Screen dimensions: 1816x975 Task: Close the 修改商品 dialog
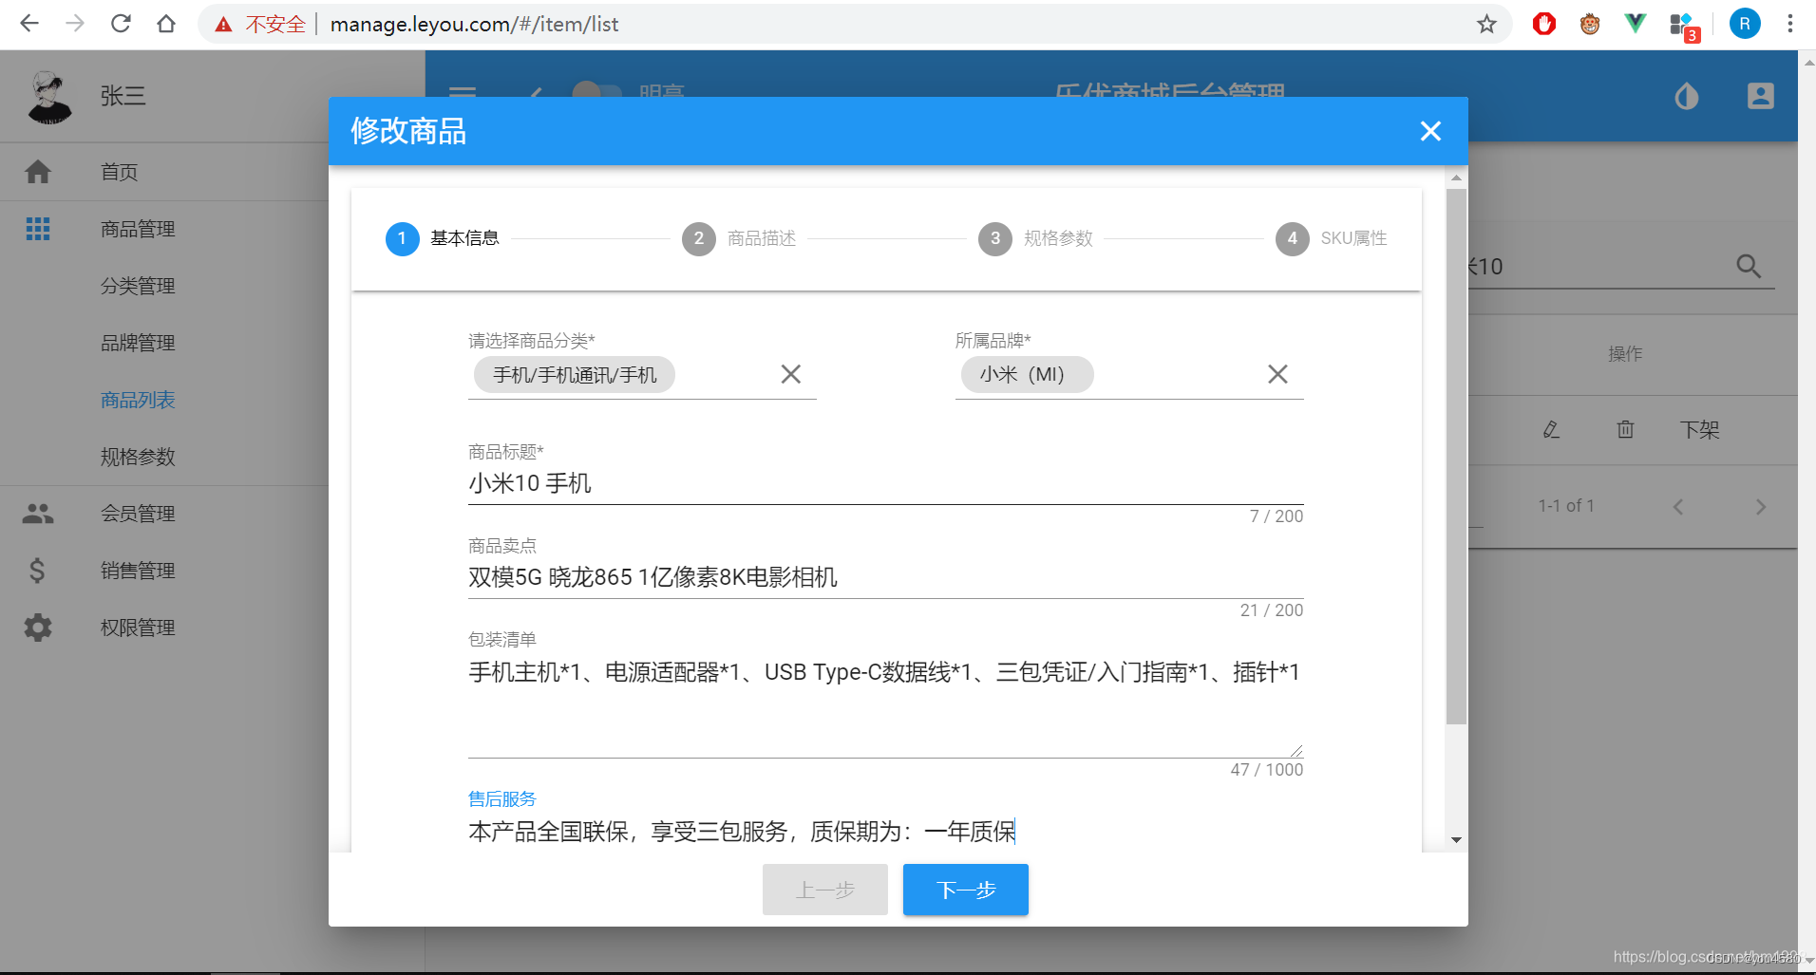click(1430, 131)
